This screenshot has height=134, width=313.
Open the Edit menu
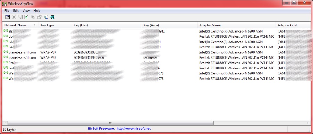(x=16, y=11)
